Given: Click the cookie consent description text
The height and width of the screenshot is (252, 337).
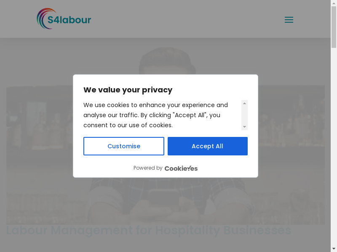Looking at the screenshot, I should tap(155, 115).
